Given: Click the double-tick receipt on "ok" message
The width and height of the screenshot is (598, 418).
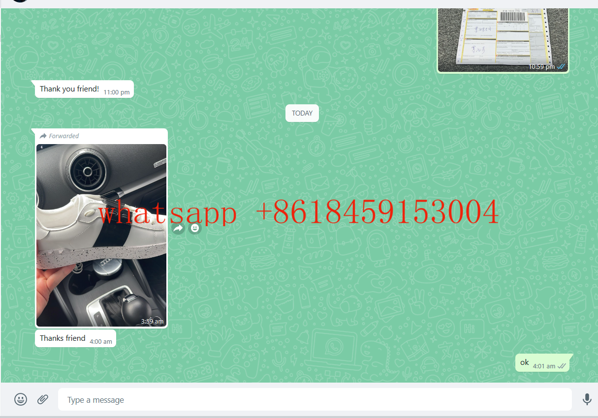Looking at the screenshot, I should click(x=561, y=366).
